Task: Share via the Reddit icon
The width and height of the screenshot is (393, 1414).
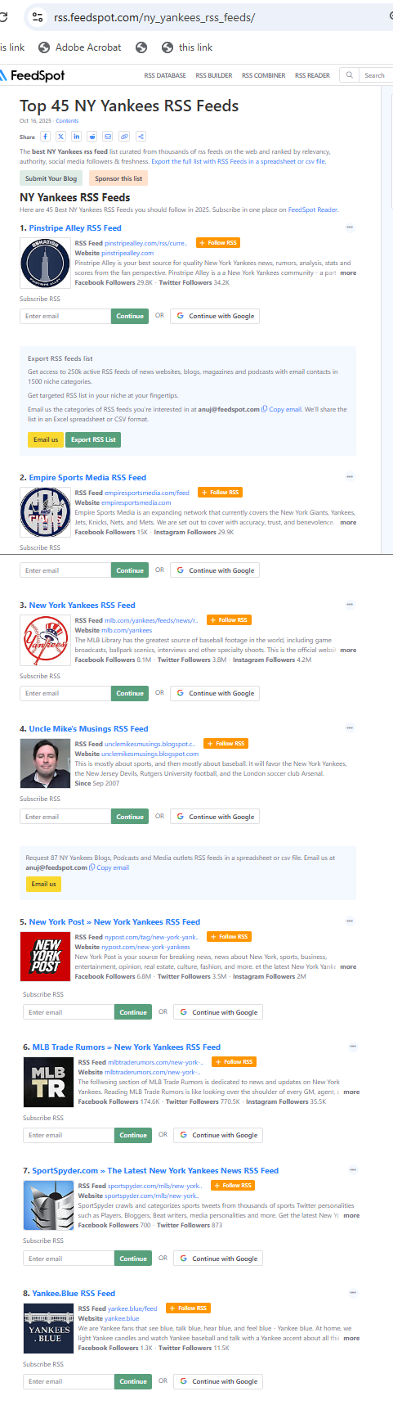Action: point(92,137)
